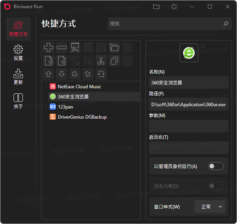Click the open folder icon in shortcut toolbar
237x224 pixels.
(114, 47)
